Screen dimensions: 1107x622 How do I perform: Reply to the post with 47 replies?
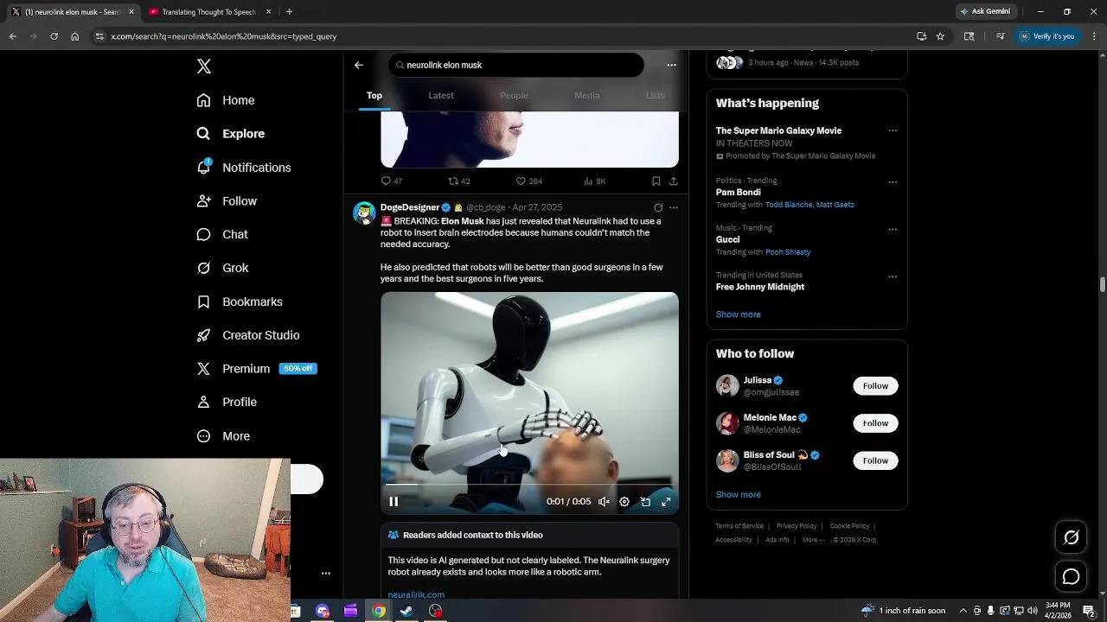(x=392, y=181)
